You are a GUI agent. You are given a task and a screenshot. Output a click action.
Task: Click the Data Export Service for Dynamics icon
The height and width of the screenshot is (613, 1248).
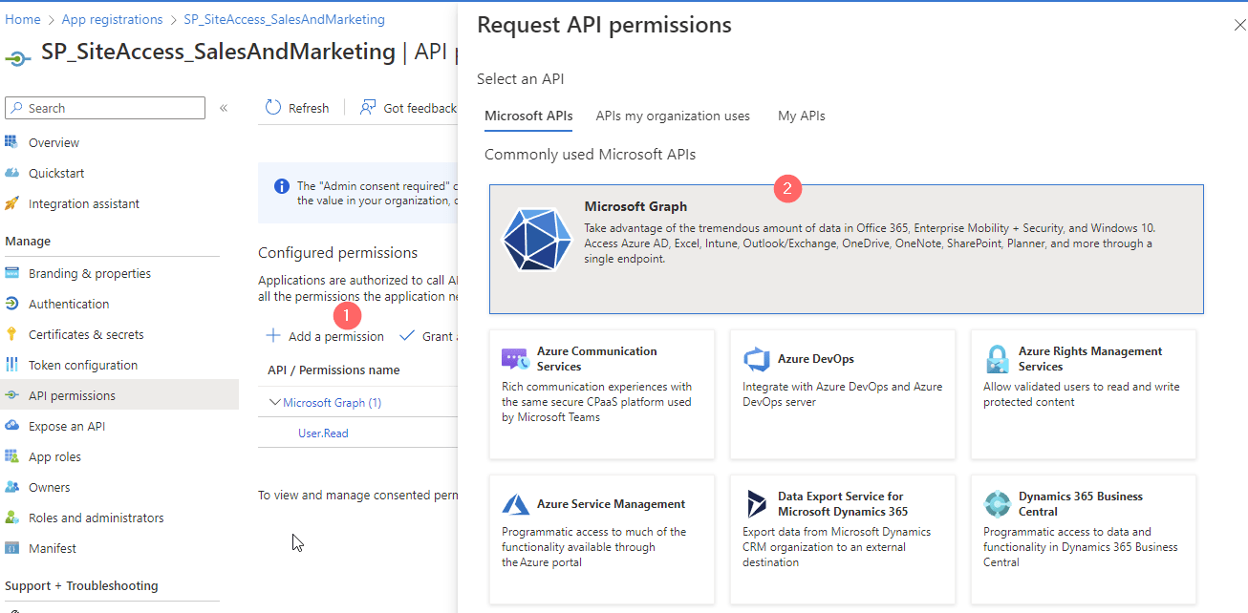(x=758, y=504)
